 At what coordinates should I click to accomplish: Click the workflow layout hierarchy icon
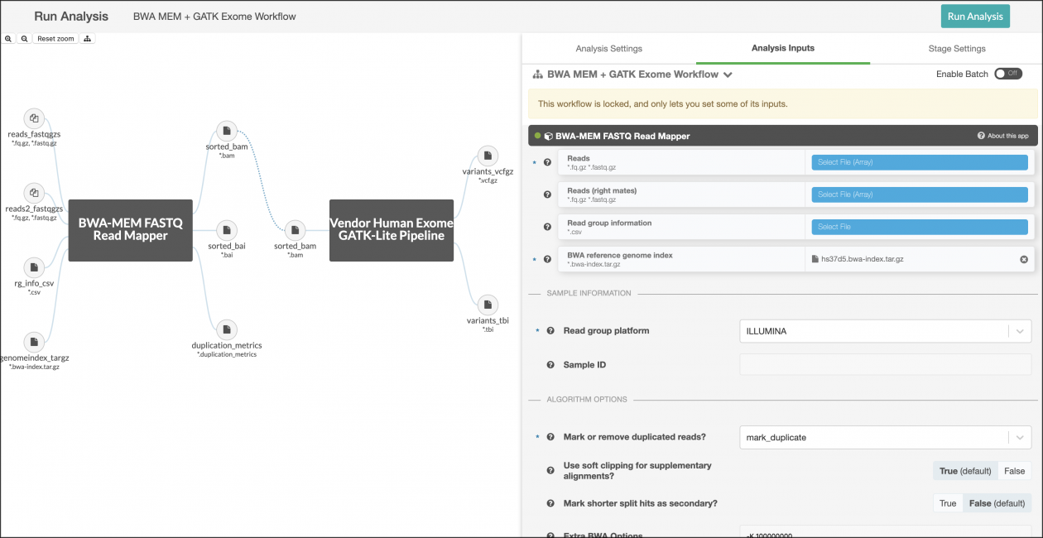point(87,39)
